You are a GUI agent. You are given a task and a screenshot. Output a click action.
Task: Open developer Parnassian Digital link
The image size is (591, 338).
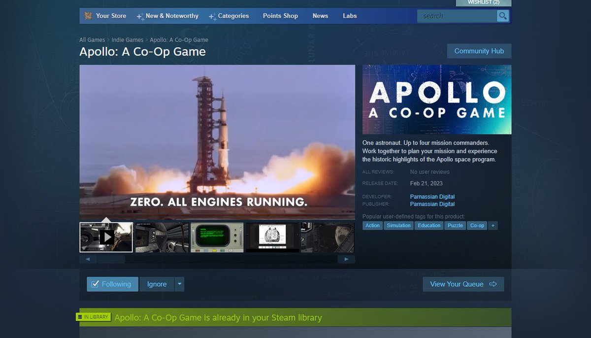[x=432, y=197]
